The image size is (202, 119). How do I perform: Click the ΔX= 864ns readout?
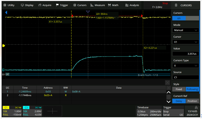pyautogui.click(x=102, y=14)
